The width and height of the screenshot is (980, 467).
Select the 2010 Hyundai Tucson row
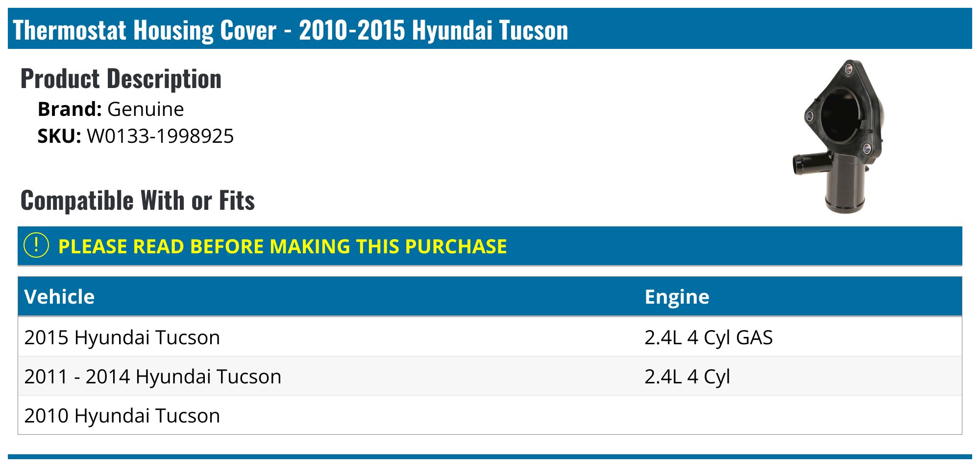(x=122, y=416)
